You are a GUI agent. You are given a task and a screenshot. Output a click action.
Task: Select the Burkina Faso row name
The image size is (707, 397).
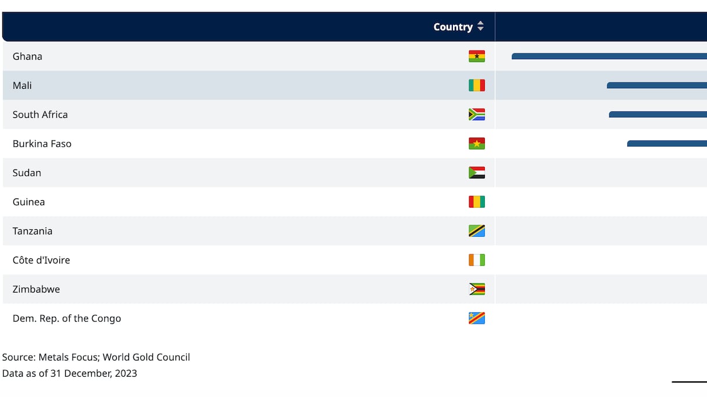42,143
